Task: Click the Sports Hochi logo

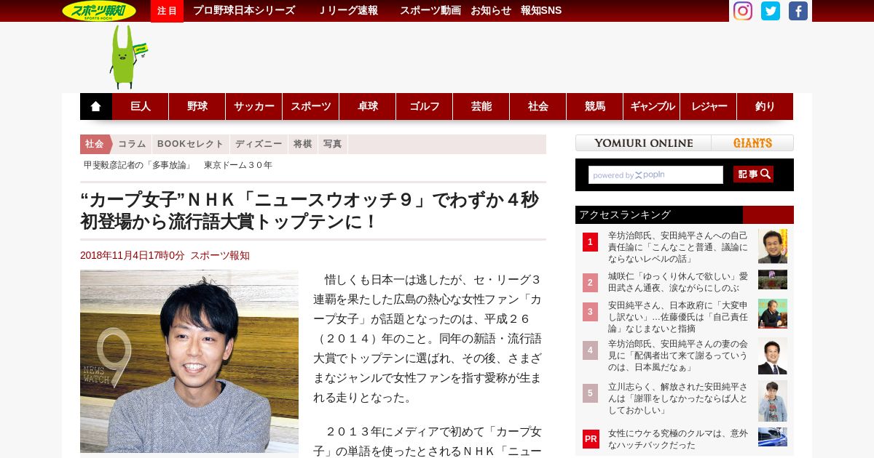Action: click(99, 11)
